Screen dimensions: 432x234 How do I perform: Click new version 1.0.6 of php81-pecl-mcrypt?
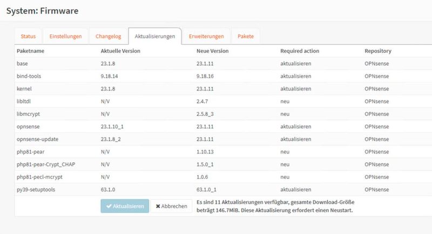(202, 177)
